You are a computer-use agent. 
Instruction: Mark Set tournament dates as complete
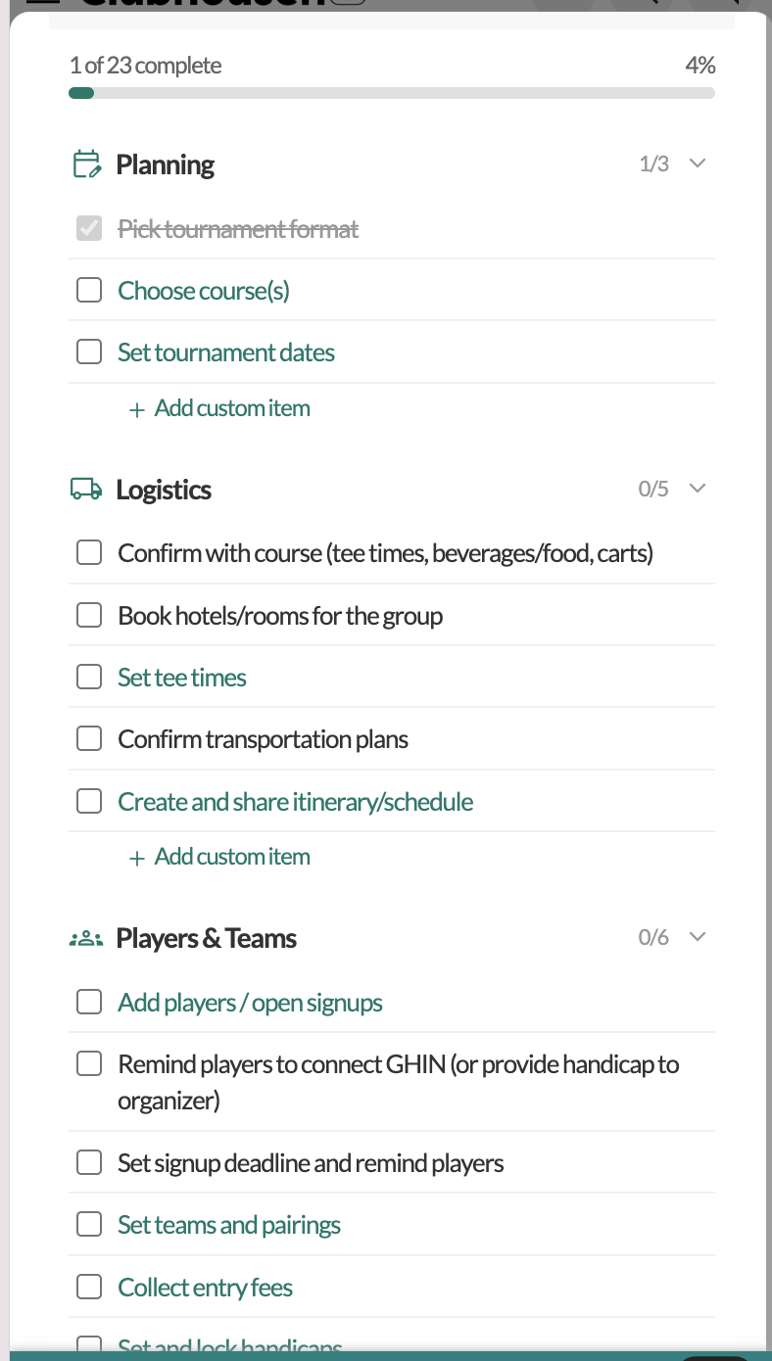tap(88, 351)
